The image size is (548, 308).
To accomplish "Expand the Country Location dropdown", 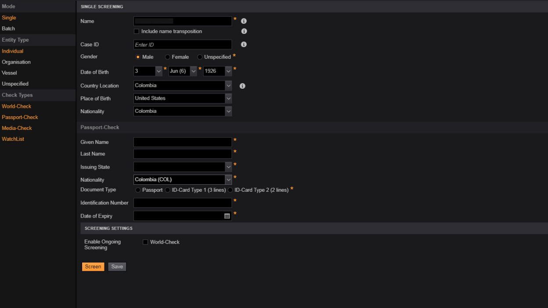I will tap(228, 86).
